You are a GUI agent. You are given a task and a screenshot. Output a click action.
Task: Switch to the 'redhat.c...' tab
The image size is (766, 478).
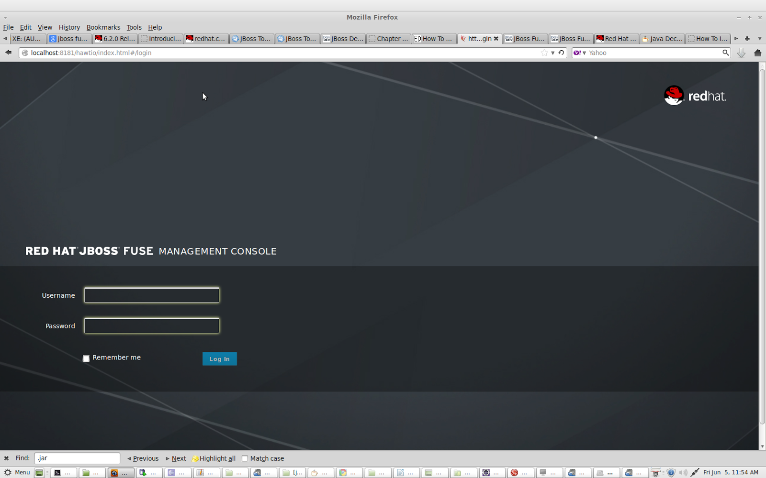point(206,39)
